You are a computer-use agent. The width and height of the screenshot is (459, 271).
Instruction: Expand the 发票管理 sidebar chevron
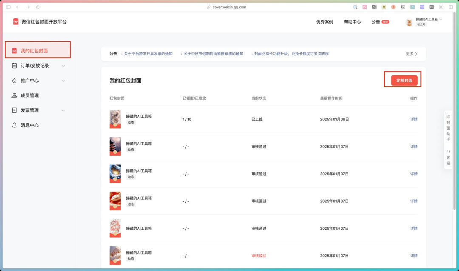[x=63, y=111]
